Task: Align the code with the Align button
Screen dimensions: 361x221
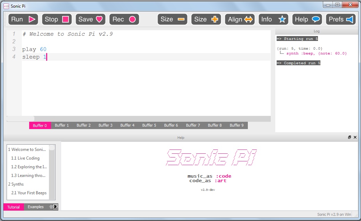Action: point(240,19)
